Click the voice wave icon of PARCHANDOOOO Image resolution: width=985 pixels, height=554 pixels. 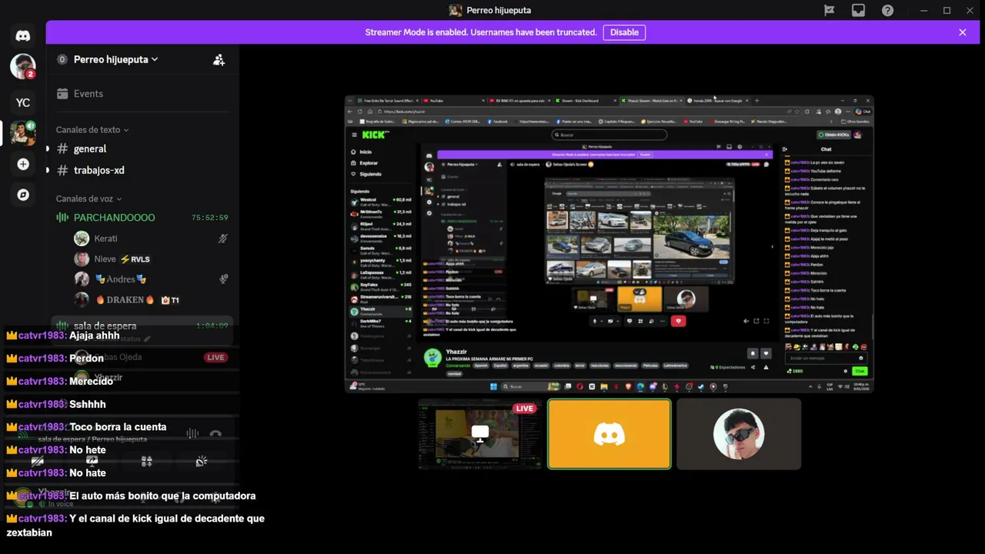[62, 218]
